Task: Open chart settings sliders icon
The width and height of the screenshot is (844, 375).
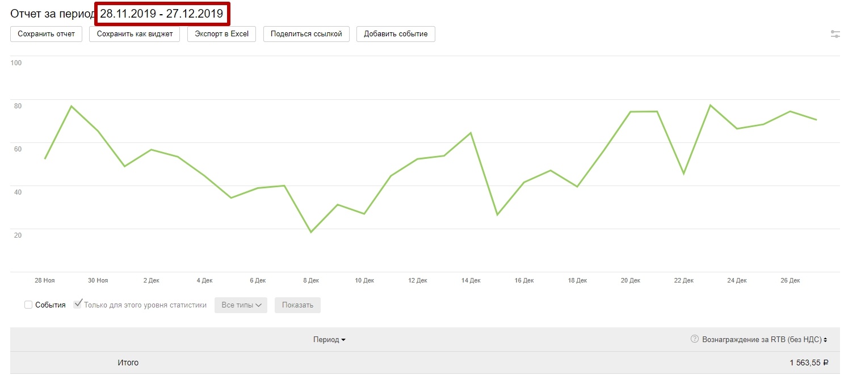Action: coord(835,34)
